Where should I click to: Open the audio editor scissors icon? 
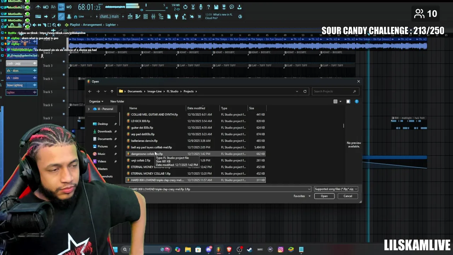click(x=193, y=7)
